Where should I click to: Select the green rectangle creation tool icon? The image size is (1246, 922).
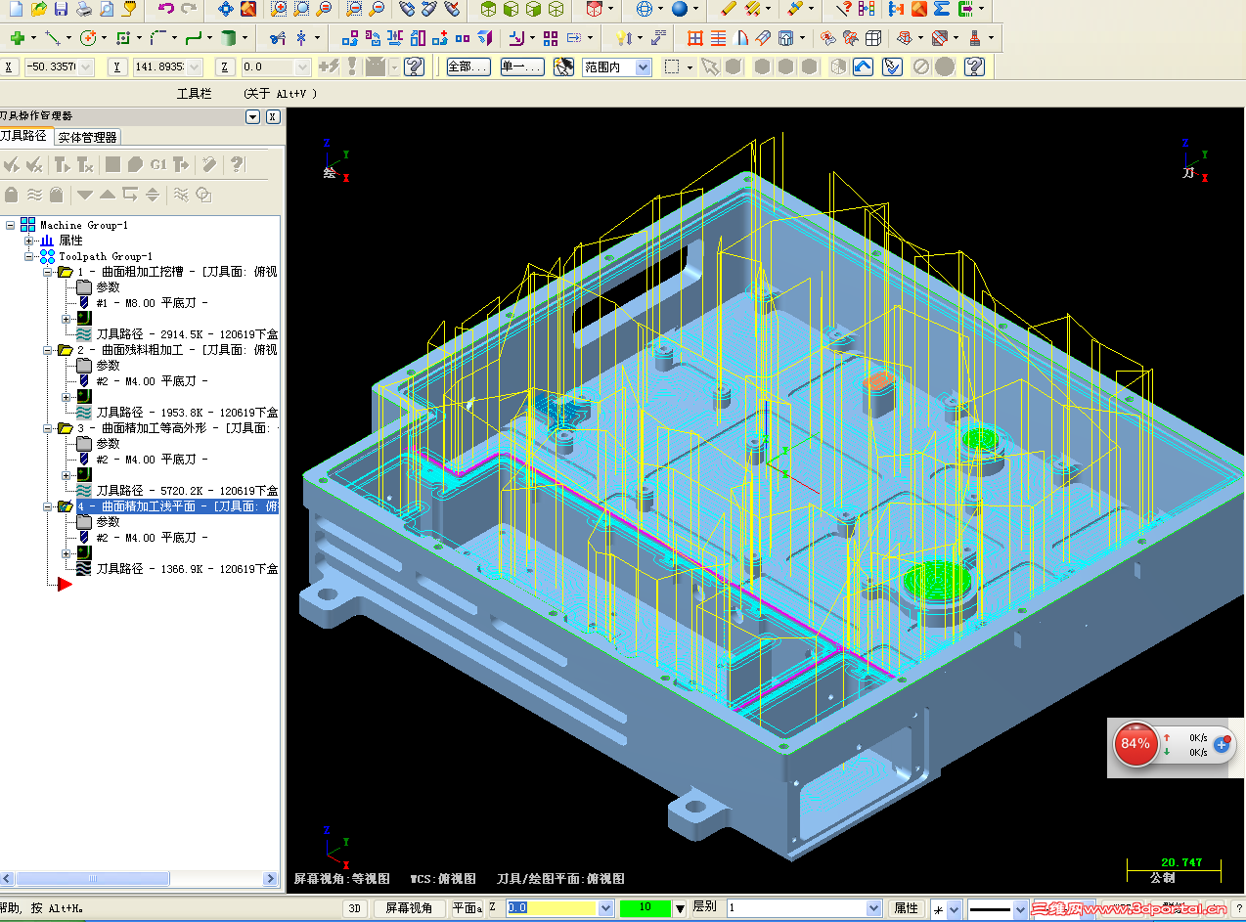(122, 38)
